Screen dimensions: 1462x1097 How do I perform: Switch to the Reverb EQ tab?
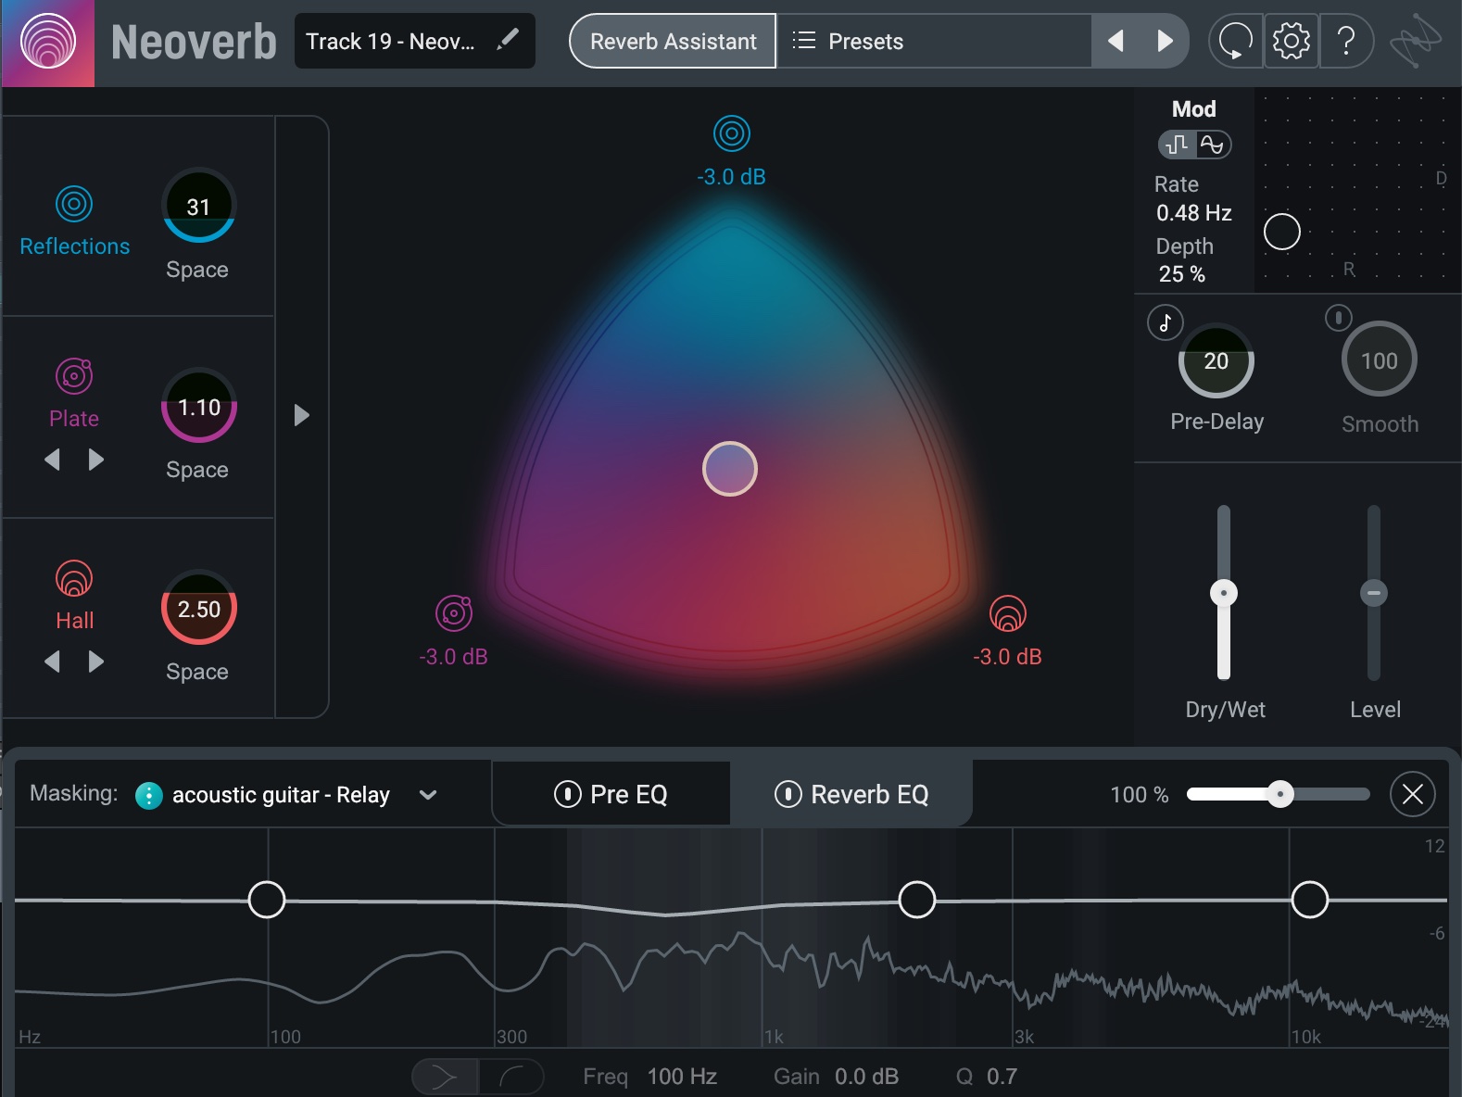point(869,794)
